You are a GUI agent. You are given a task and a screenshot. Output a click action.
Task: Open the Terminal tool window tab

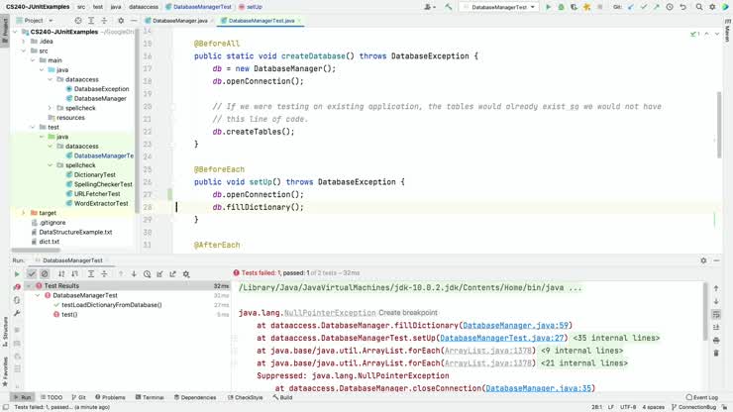click(150, 397)
